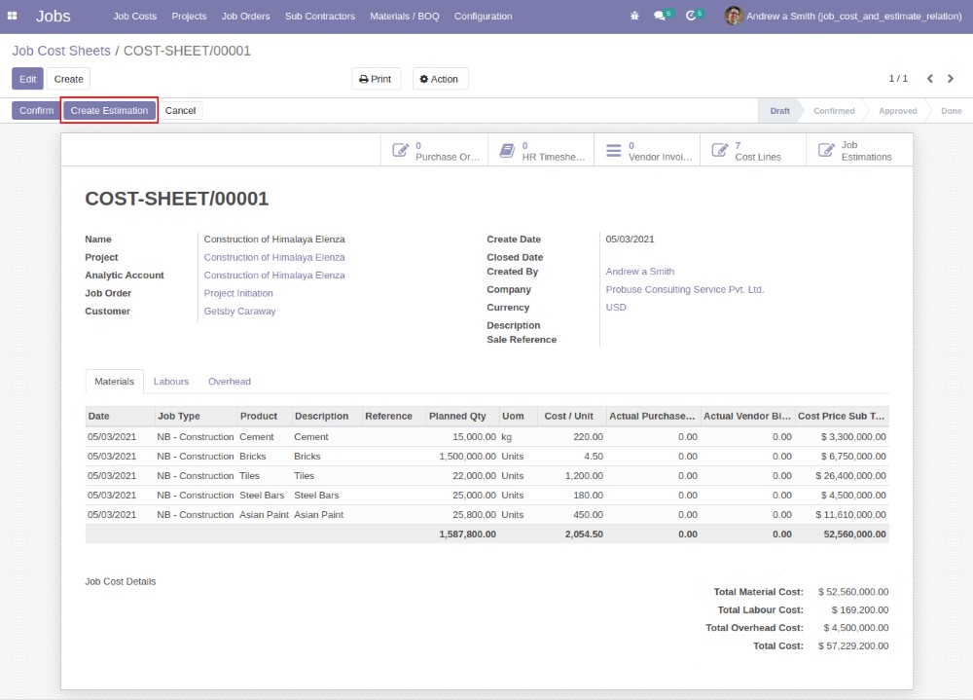
Task: Go to the next record arrow
Action: [951, 79]
